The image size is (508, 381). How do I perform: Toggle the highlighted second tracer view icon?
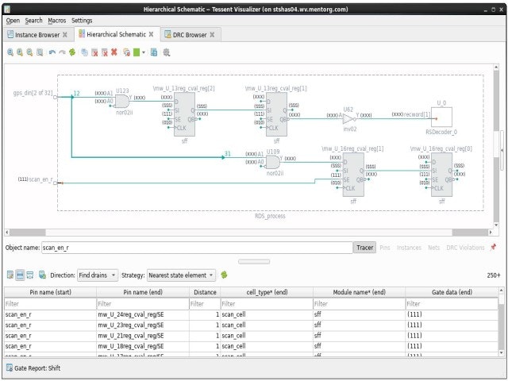[x=20, y=275]
